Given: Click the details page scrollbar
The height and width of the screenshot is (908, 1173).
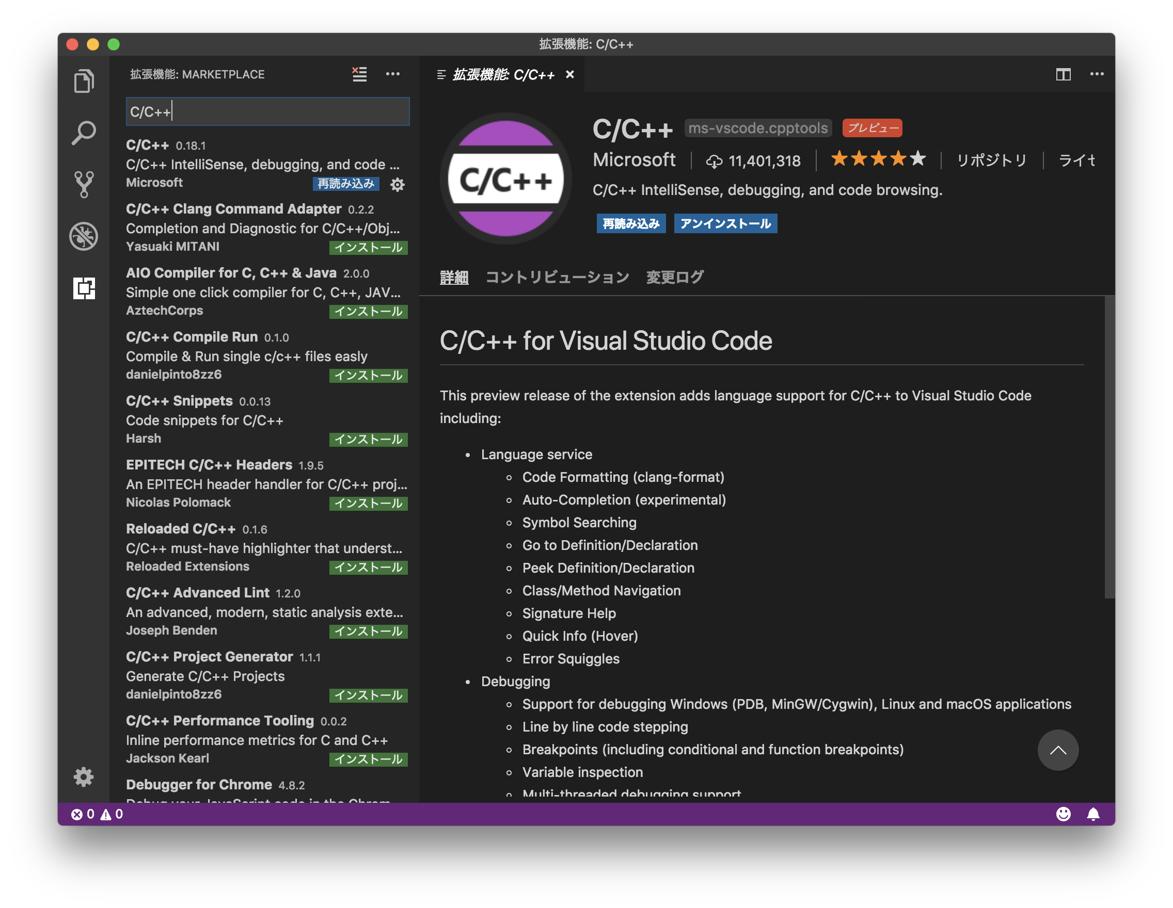Looking at the screenshot, I should click(x=1109, y=447).
